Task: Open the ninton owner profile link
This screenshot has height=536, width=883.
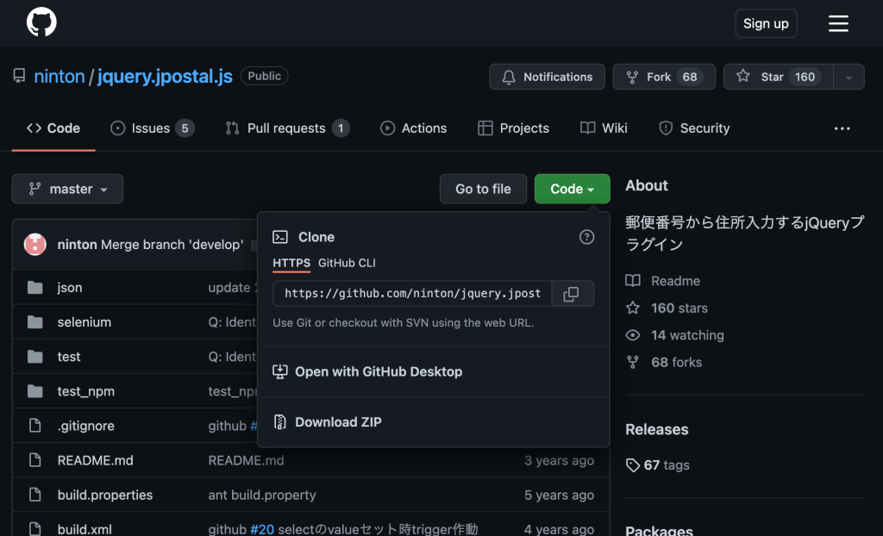Action: 59,76
